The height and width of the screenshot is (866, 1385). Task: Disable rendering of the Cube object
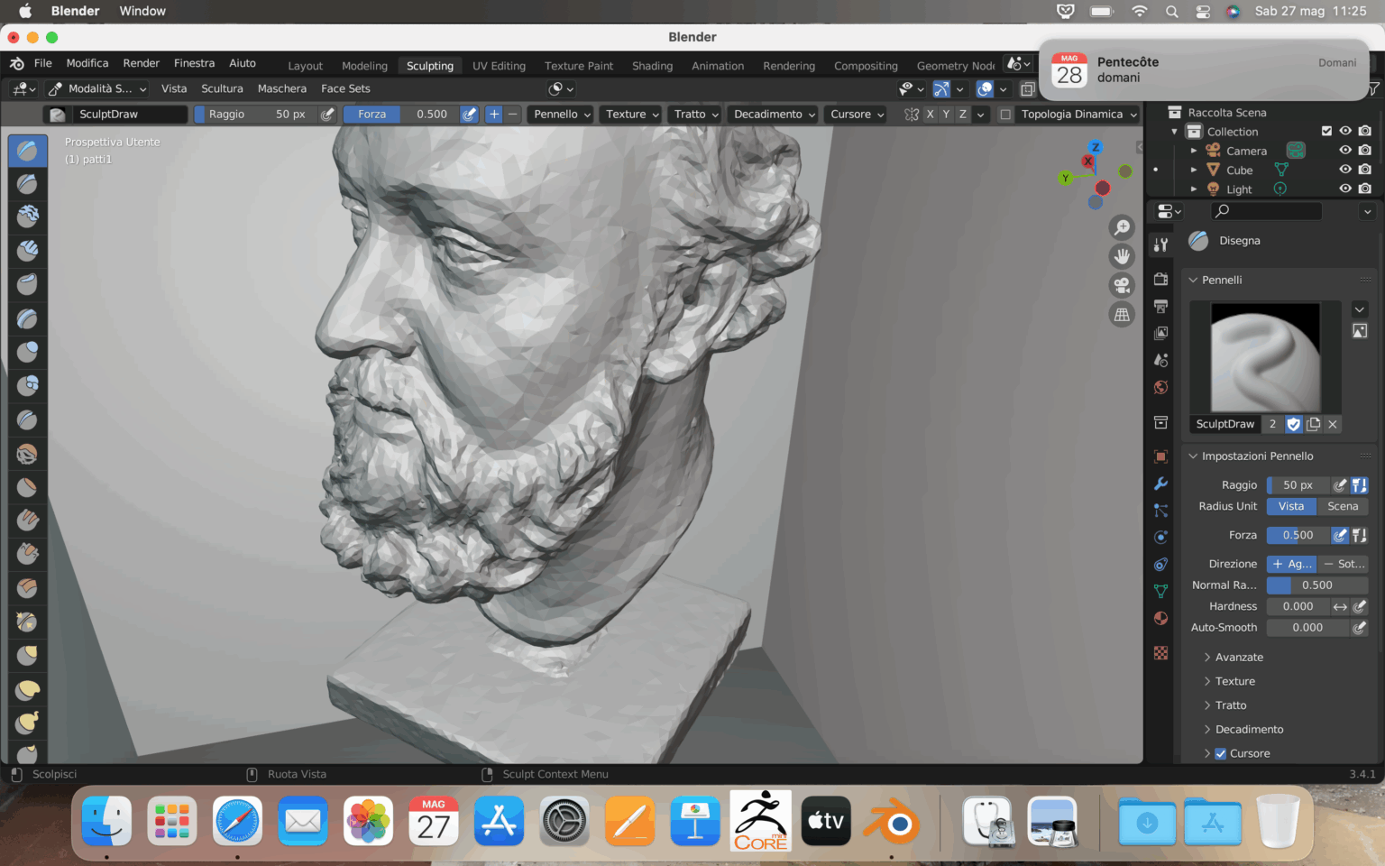click(1365, 169)
